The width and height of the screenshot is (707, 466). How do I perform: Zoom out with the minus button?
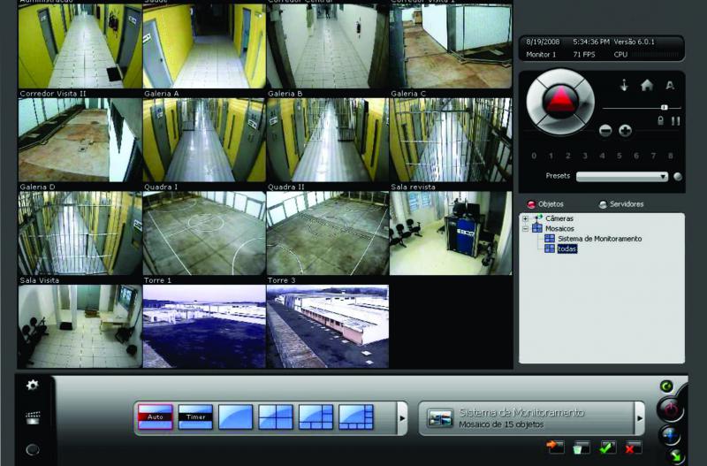[x=605, y=131]
